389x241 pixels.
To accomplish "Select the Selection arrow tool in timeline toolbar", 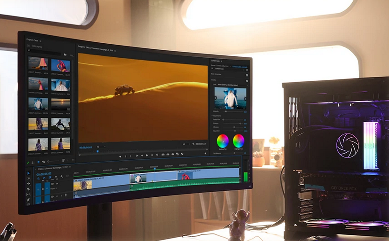I will (28, 173).
